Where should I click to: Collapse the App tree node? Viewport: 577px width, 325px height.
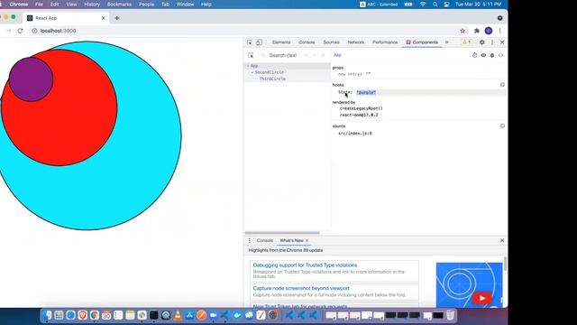click(x=248, y=66)
